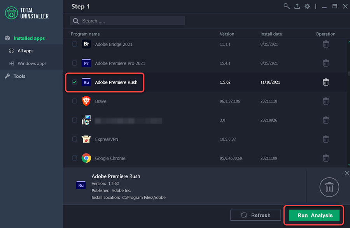This screenshot has height=228, width=350.
Task: Click Ru icon in details panel
Action: pos(81,185)
